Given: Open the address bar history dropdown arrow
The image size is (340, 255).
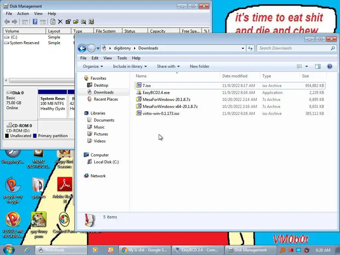Looking at the screenshot, I should (x=243, y=48).
